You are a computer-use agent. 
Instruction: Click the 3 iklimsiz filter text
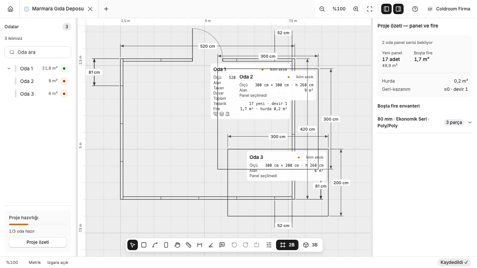tap(13, 38)
